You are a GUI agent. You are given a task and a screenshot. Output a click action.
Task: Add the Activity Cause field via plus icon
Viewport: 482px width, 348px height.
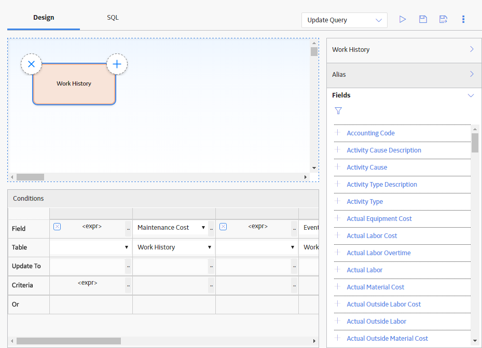coord(338,167)
